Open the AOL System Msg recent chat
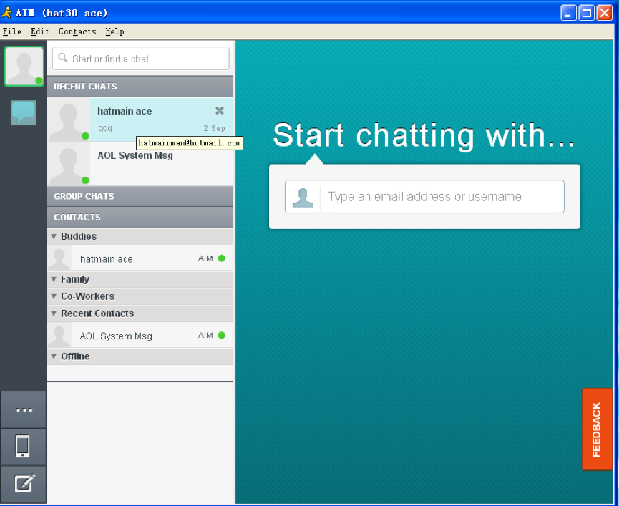The image size is (619, 506). [x=140, y=164]
